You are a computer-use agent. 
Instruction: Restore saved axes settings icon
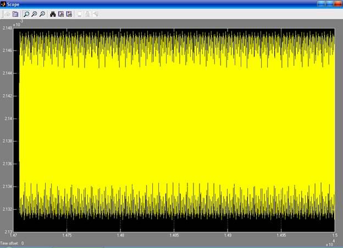pyautogui.click(x=69, y=14)
